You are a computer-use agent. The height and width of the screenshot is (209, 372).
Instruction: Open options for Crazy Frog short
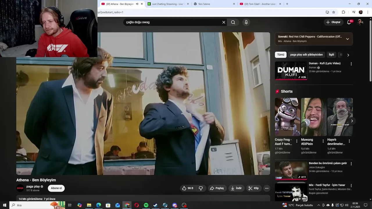[x=297, y=141]
